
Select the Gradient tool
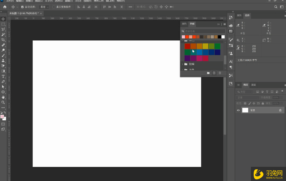click(3, 71)
